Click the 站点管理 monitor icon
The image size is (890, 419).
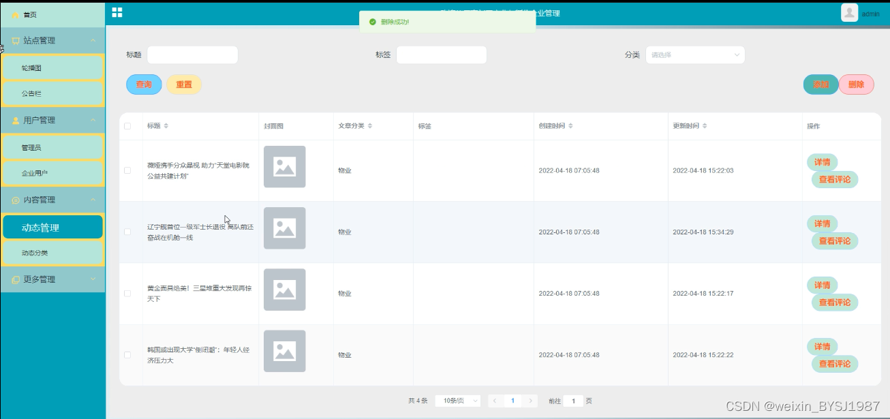tap(16, 41)
